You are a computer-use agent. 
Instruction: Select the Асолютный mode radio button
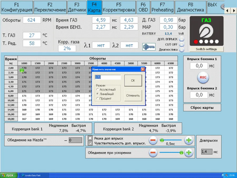coord(98,89)
